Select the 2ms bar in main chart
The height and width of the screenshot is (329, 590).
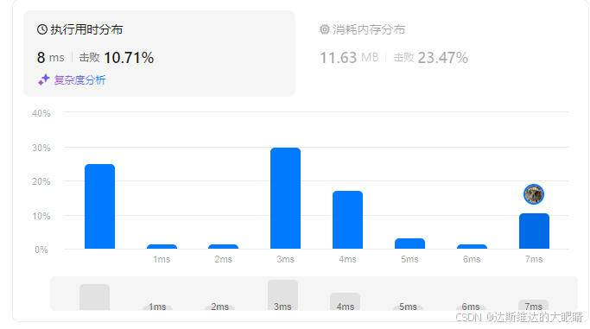click(x=223, y=247)
